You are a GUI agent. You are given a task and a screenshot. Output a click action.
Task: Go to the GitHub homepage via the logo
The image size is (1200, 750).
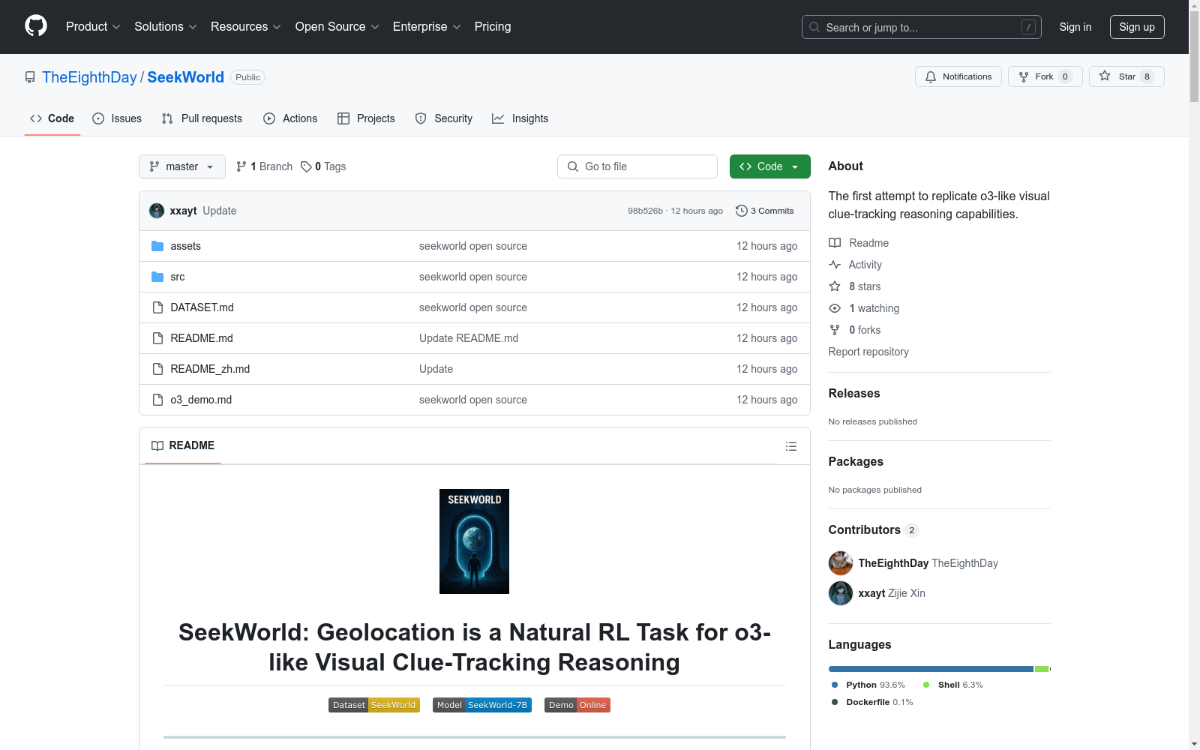pos(36,26)
